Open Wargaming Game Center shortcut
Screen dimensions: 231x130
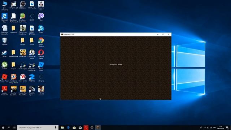coord(23,78)
